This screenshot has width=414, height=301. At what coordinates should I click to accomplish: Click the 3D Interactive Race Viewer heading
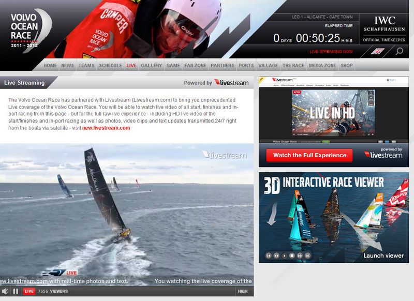pos(324,184)
